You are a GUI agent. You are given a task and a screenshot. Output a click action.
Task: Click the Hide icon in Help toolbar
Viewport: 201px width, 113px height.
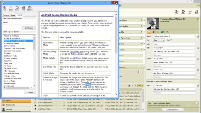[5, 8]
